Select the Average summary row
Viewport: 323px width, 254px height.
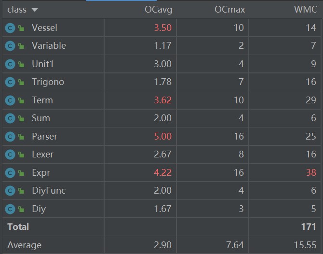[x=24, y=245]
